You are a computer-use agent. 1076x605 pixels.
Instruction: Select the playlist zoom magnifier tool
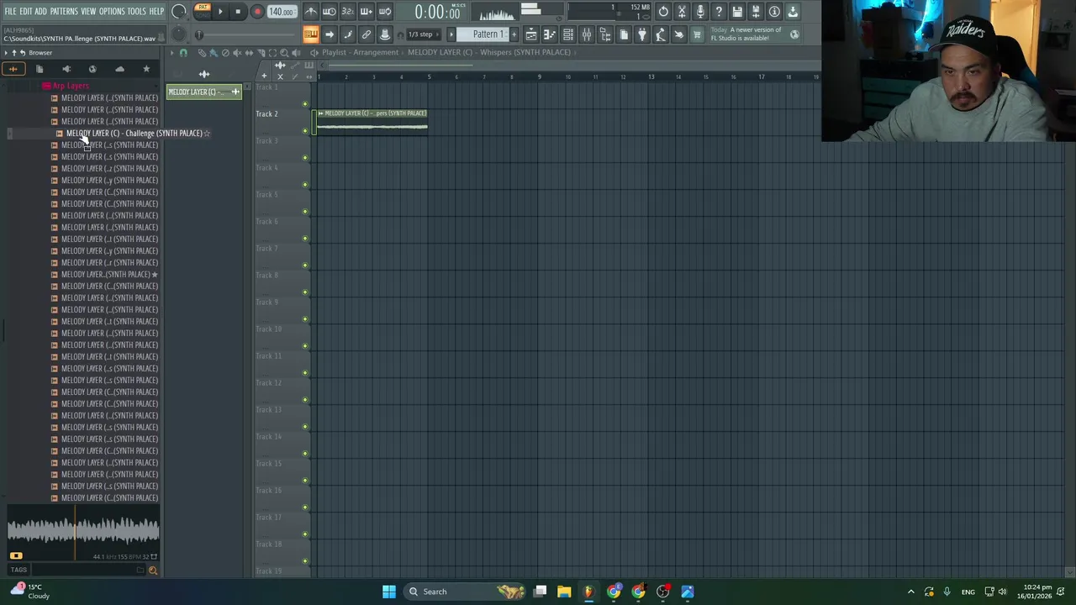click(x=284, y=53)
